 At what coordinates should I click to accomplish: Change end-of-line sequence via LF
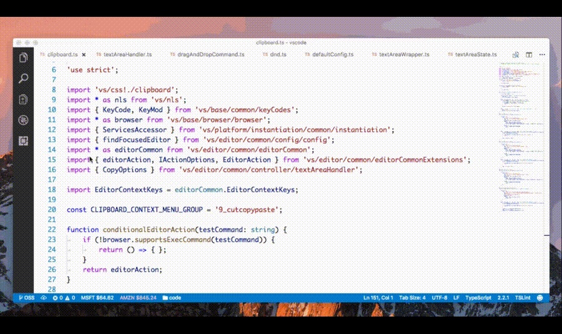456,298
